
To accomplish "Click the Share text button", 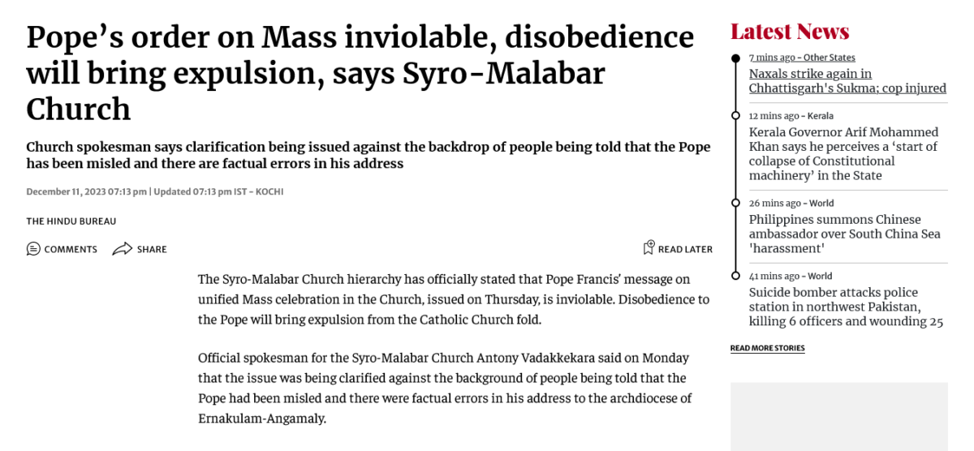I will click(152, 250).
